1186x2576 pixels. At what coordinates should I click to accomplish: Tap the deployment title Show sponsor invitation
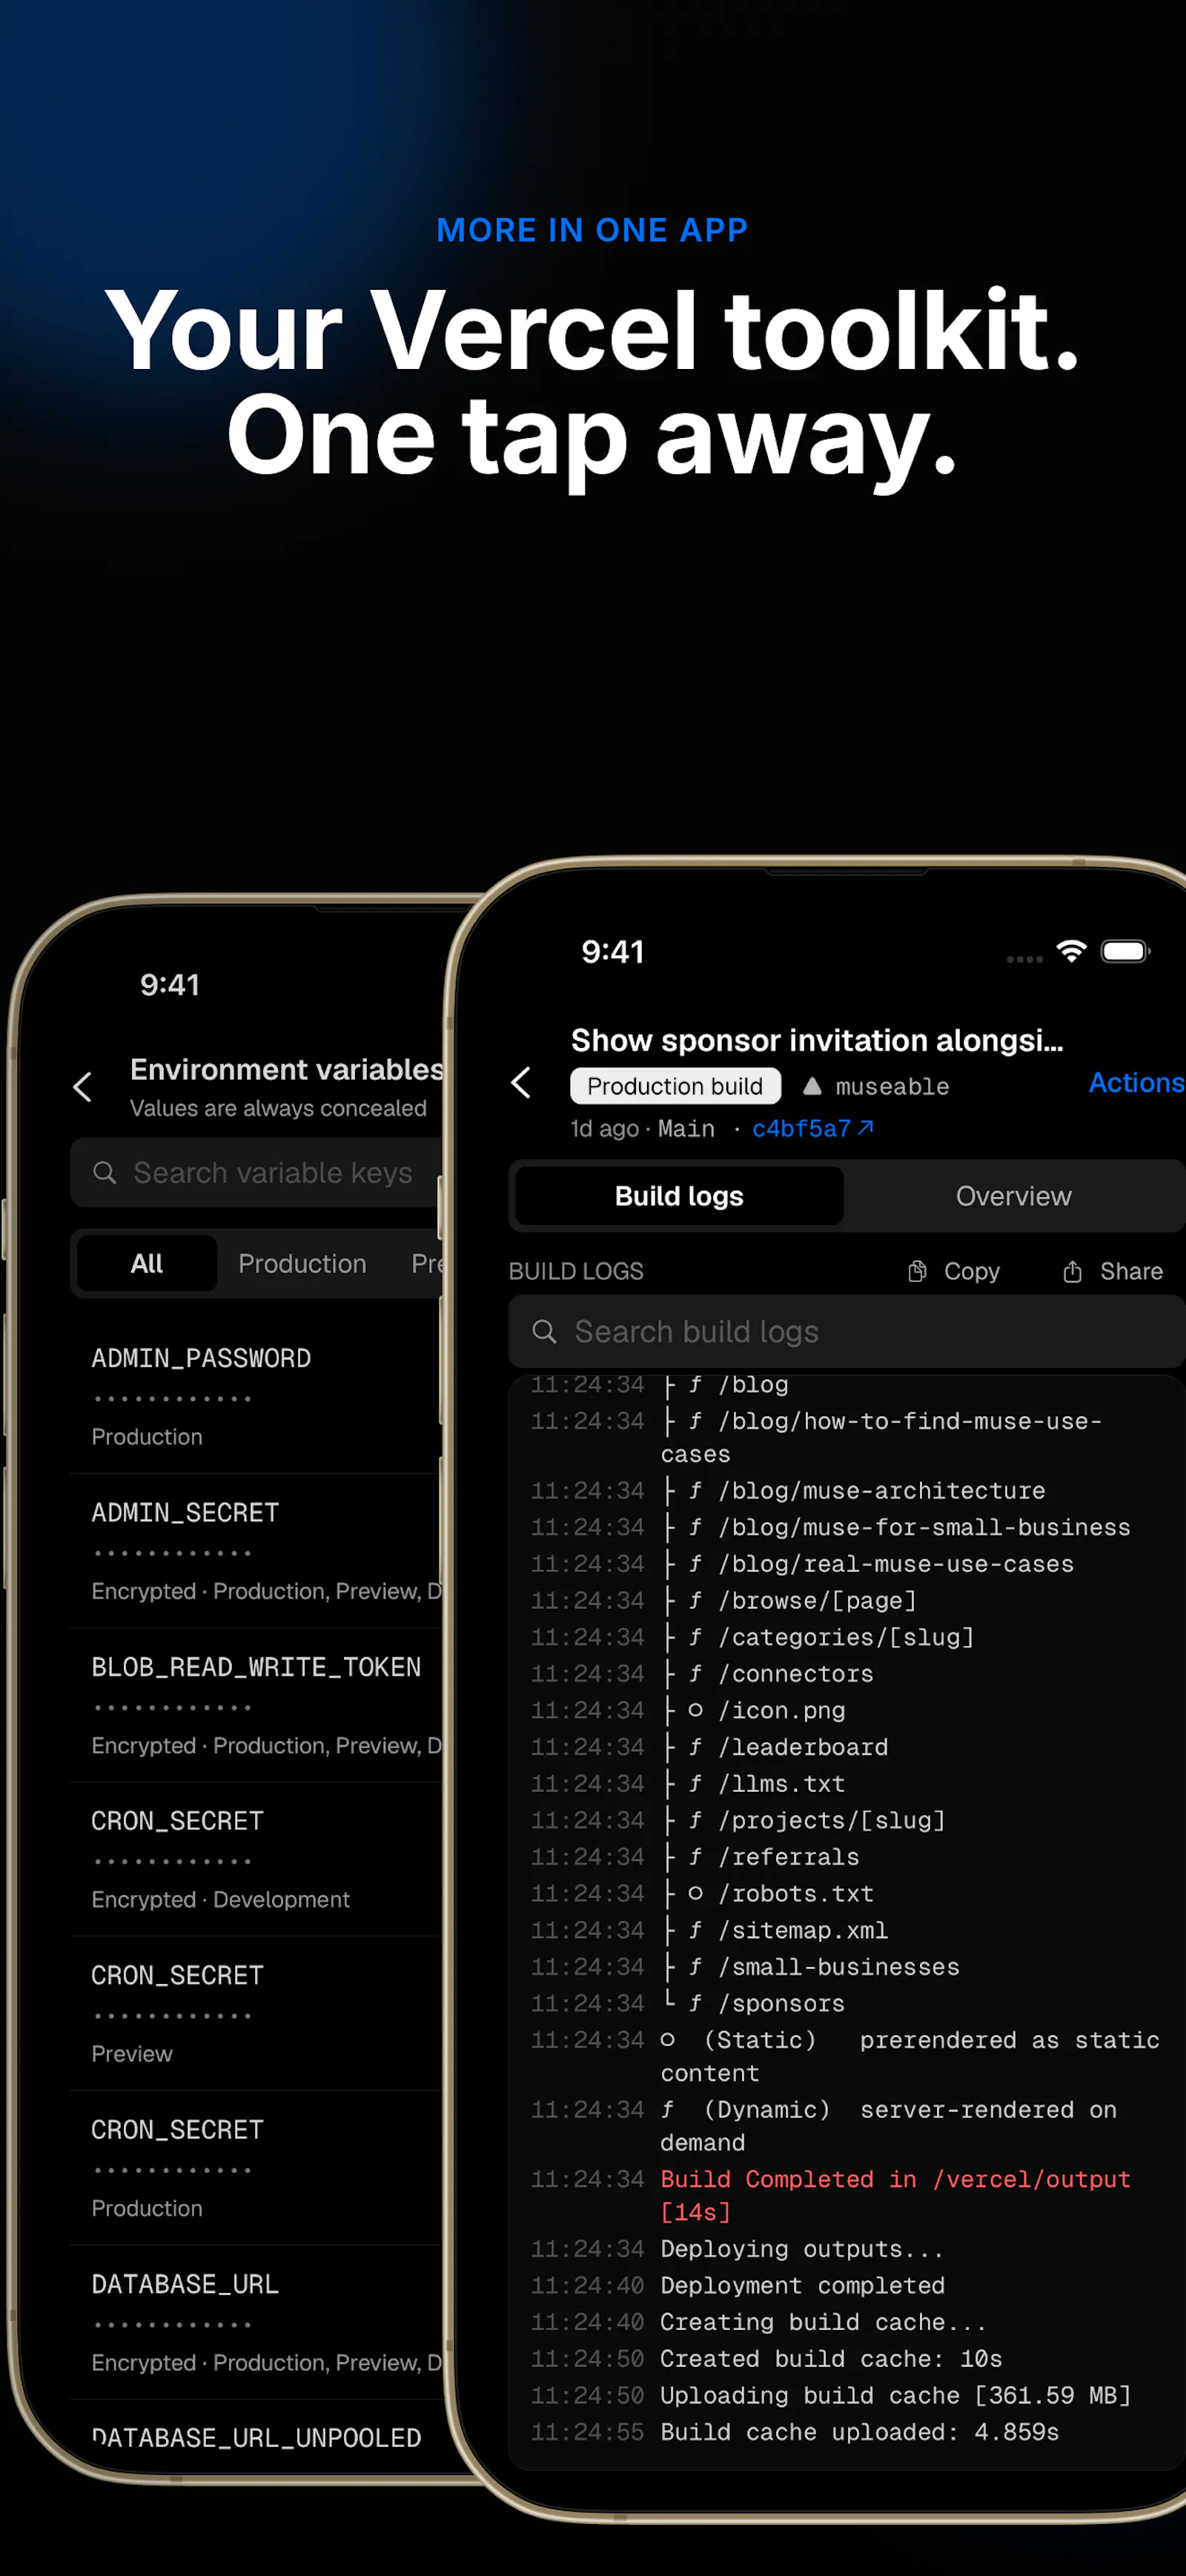(817, 1040)
